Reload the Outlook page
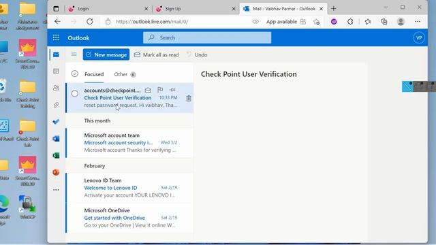436x245 pixels. (89, 21)
